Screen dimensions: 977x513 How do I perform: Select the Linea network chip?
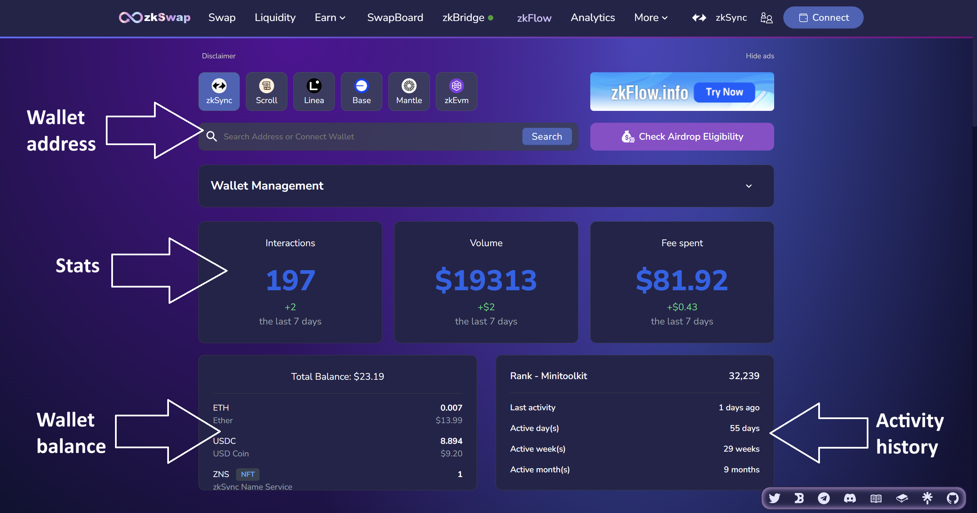point(314,91)
